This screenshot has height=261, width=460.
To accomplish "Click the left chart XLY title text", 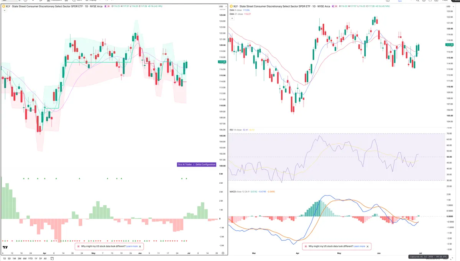I will [54, 6].
